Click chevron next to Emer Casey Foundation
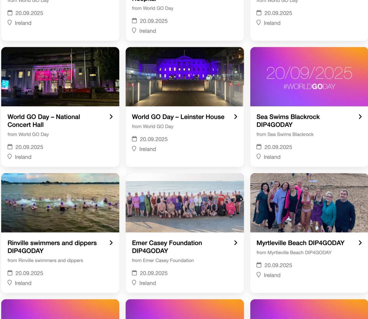 (x=236, y=243)
